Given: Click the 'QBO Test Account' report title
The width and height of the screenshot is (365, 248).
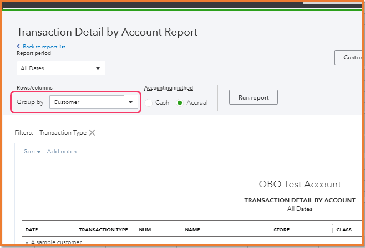Looking at the screenshot, I should (x=300, y=184).
